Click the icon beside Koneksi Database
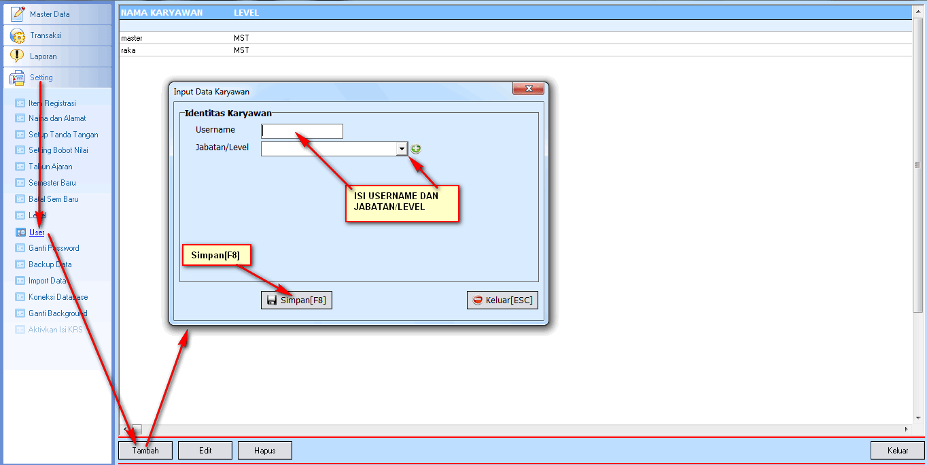The image size is (927, 465). tap(20, 297)
